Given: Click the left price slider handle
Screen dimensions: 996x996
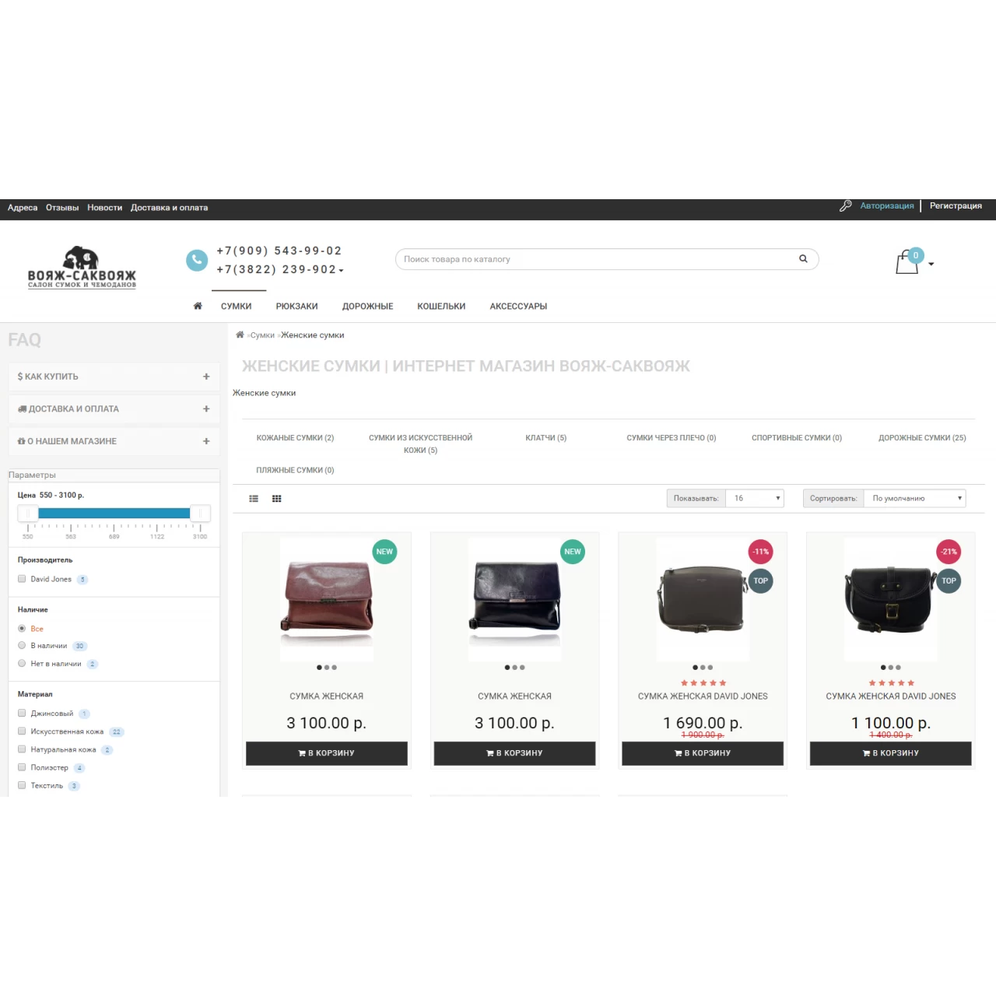Looking at the screenshot, I should tap(28, 513).
